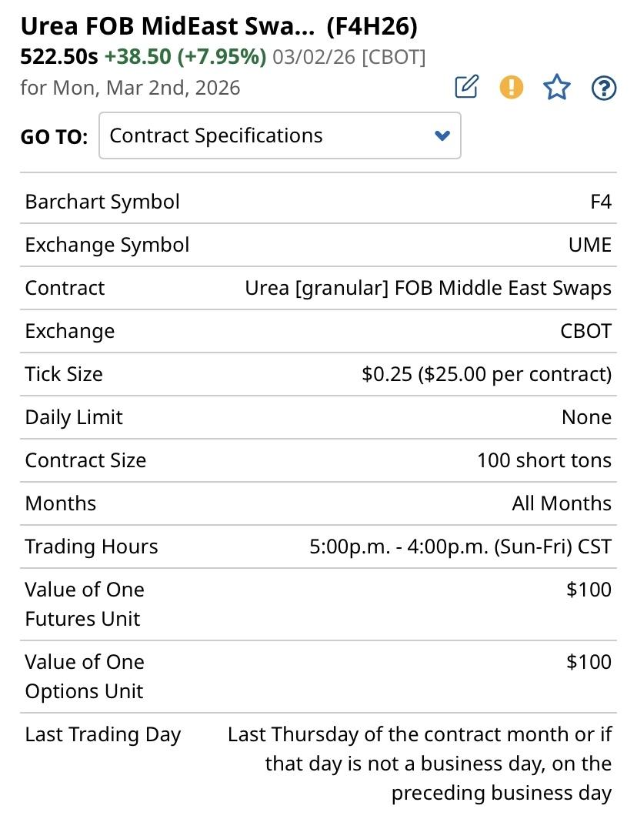Click the Trading Hours value

[460, 547]
